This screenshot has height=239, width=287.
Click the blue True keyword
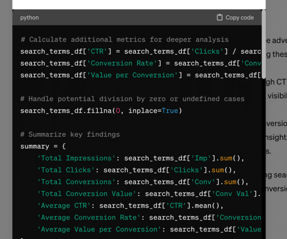[x=170, y=111]
